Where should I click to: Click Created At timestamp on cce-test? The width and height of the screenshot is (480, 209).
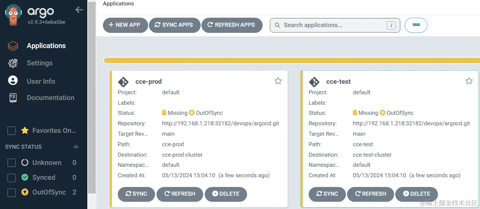pos(406,175)
